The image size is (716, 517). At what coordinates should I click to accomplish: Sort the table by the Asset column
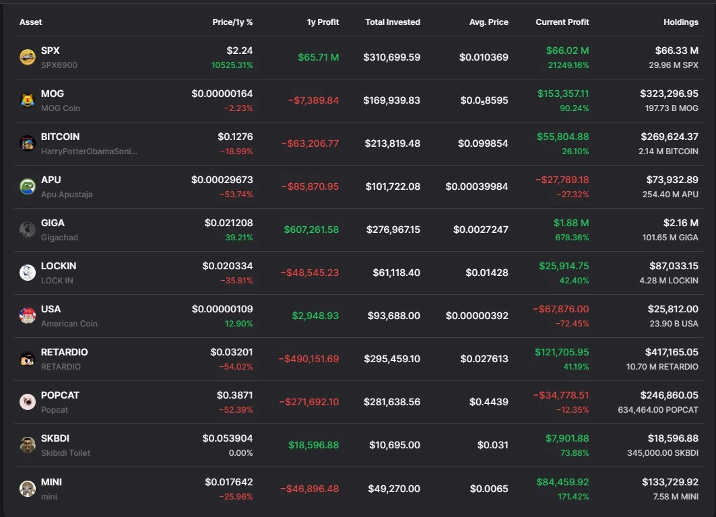coord(30,22)
